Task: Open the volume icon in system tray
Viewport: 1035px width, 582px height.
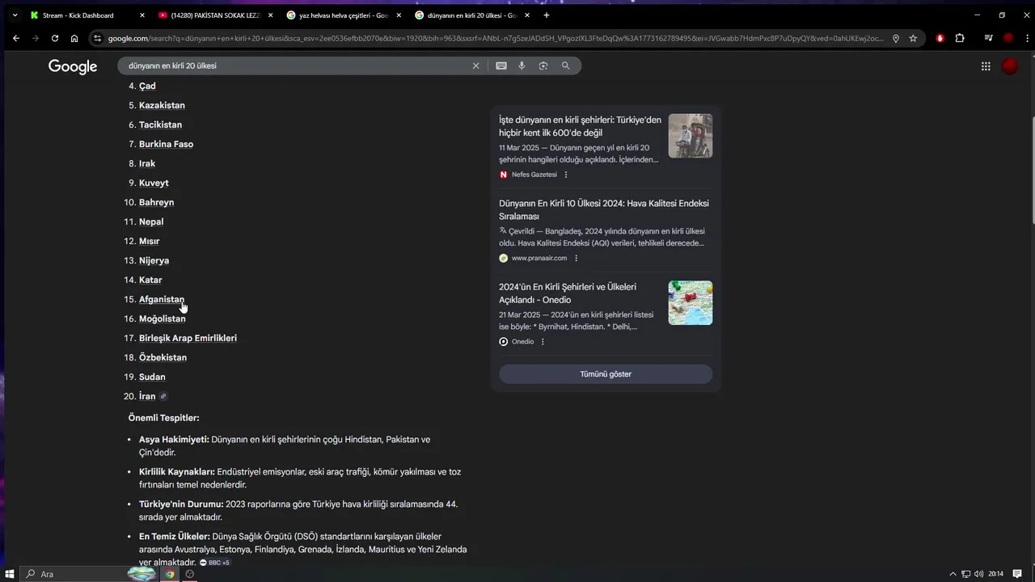Action: [979, 574]
